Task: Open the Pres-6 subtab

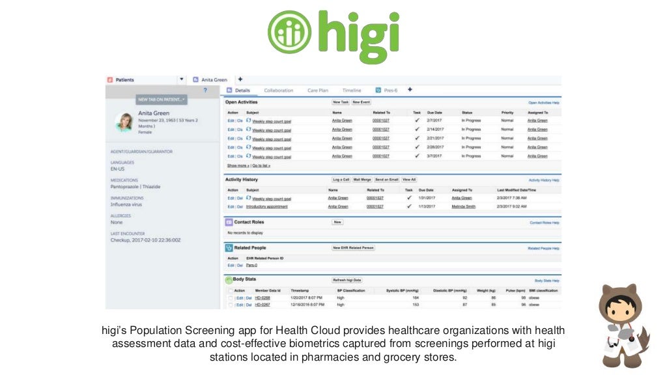Action: (x=391, y=90)
